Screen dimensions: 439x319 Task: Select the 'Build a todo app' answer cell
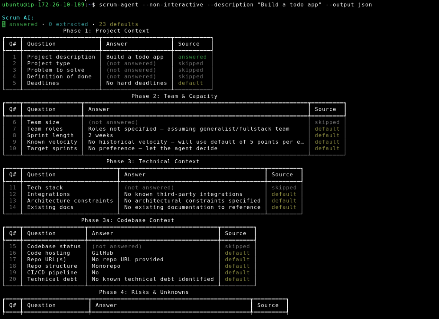click(135, 57)
